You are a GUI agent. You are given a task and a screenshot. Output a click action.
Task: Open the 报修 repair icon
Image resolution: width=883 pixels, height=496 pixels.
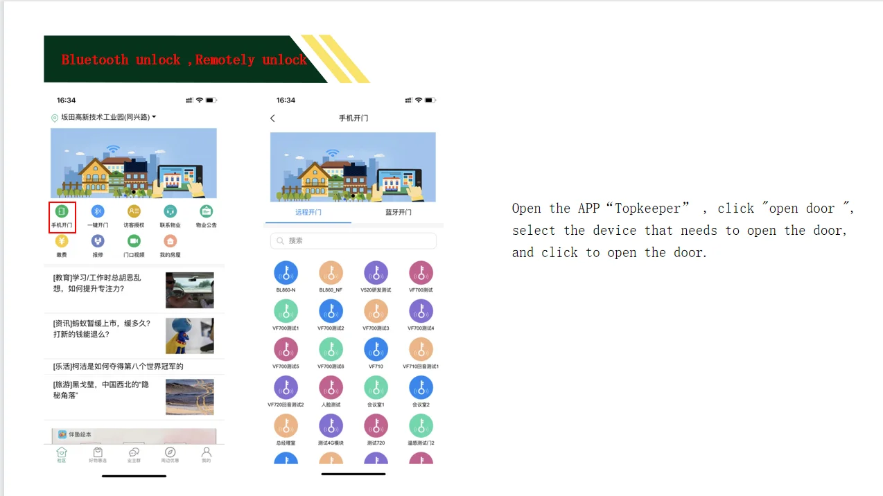(98, 241)
